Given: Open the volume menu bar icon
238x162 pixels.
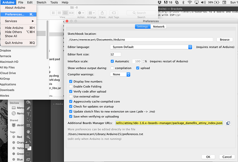Looking at the screenshot, I should point(203,2).
